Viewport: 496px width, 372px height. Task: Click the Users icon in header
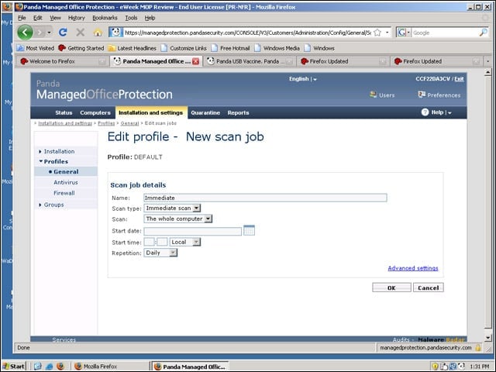point(374,95)
